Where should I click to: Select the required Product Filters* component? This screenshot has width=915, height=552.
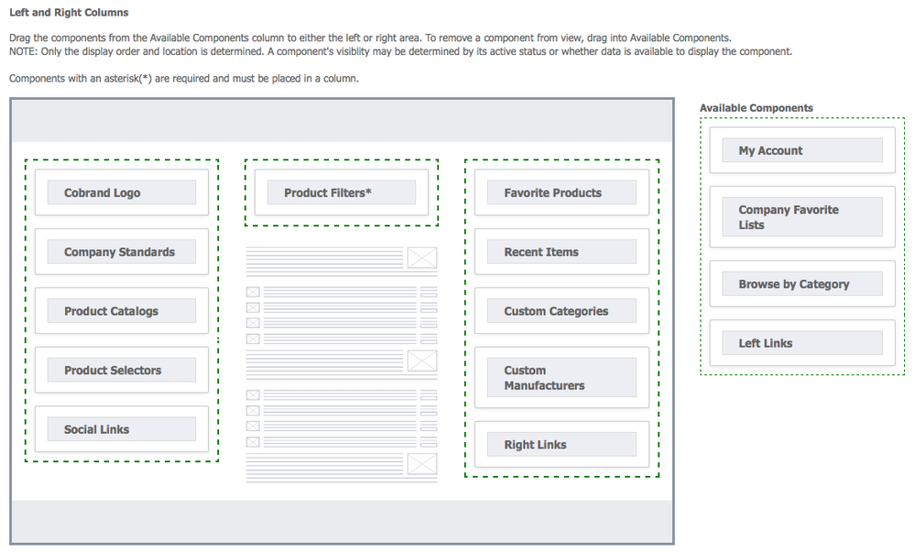click(341, 193)
